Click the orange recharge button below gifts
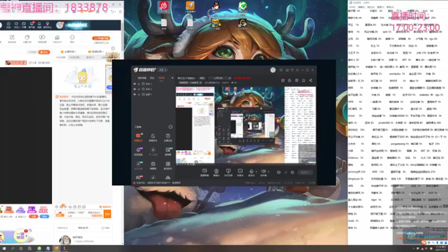Image resolution: width=448 pixels, height=252 pixels. [x=34, y=217]
